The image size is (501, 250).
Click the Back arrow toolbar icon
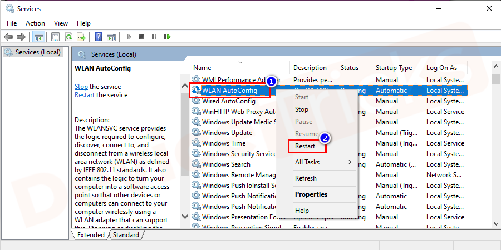tap(8, 37)
